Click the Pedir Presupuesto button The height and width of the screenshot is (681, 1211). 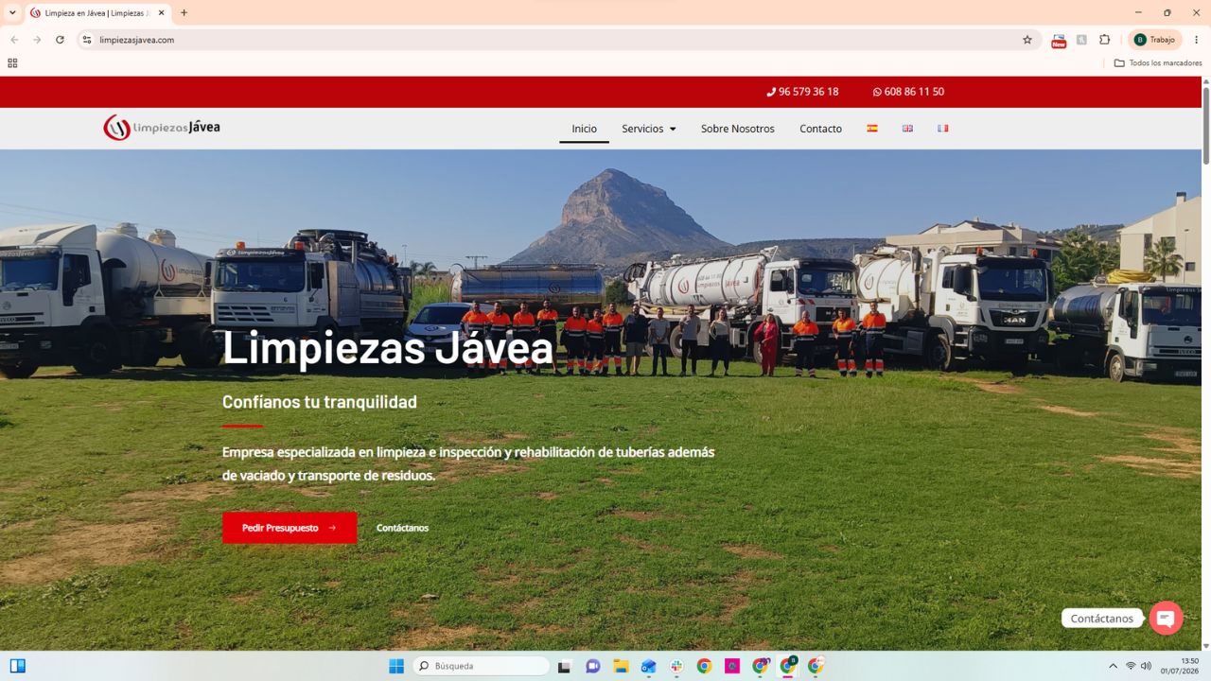[x=290, y=528]
